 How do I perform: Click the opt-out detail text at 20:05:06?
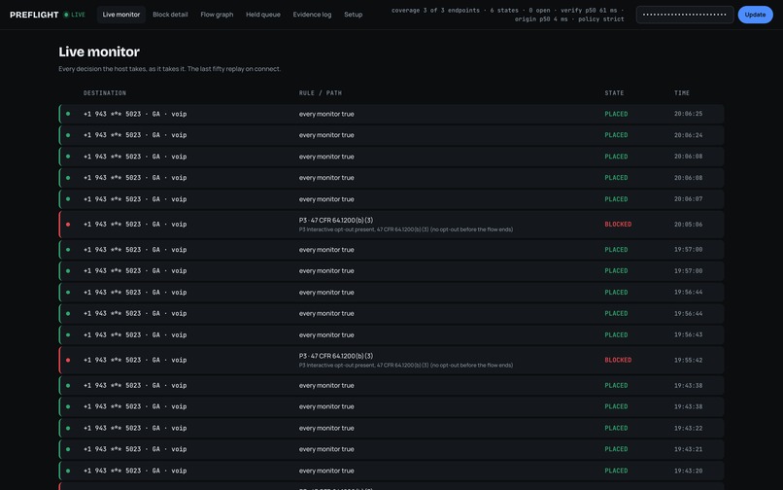406,229
